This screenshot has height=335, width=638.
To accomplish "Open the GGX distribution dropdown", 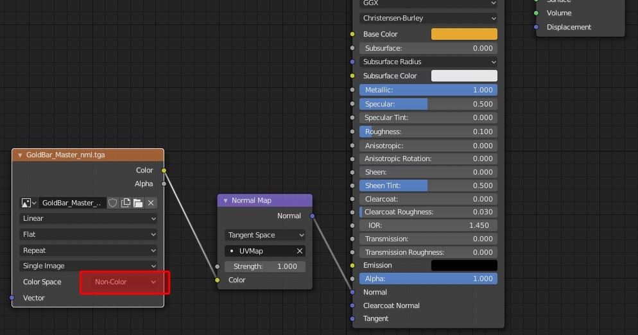I will (429, 3).
